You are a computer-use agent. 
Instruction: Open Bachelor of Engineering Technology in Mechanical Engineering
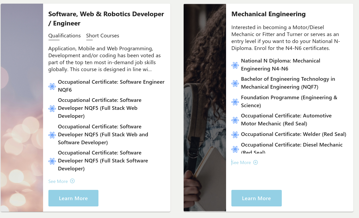point(288,83)
